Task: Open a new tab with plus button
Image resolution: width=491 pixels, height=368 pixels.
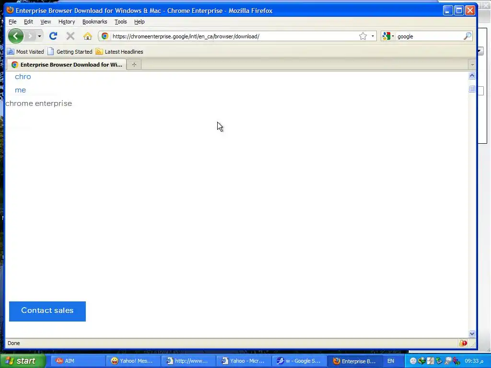Action: (134, 65)
